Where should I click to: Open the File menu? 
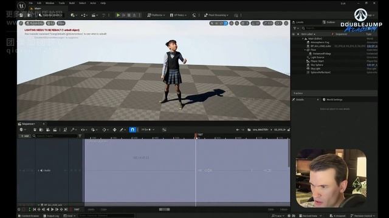pos(31,3)
